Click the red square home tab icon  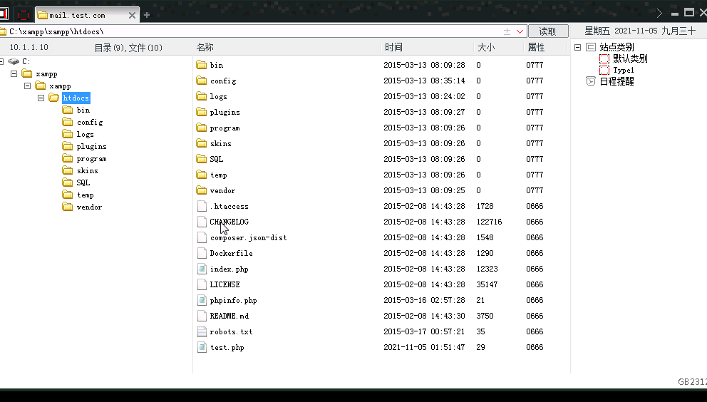(x=24, y=15)
